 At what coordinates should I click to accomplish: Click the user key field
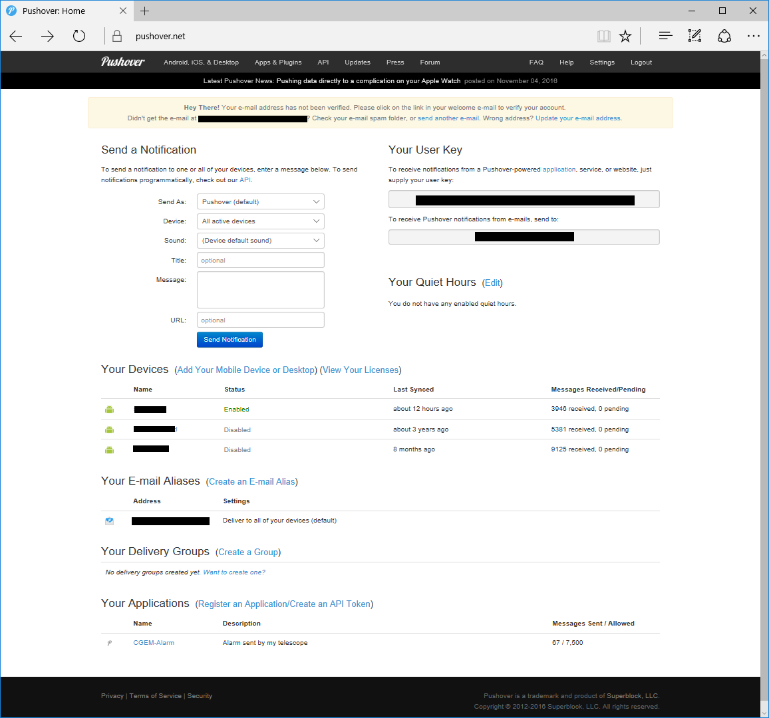pyautogui.click(x=524, y=199)
